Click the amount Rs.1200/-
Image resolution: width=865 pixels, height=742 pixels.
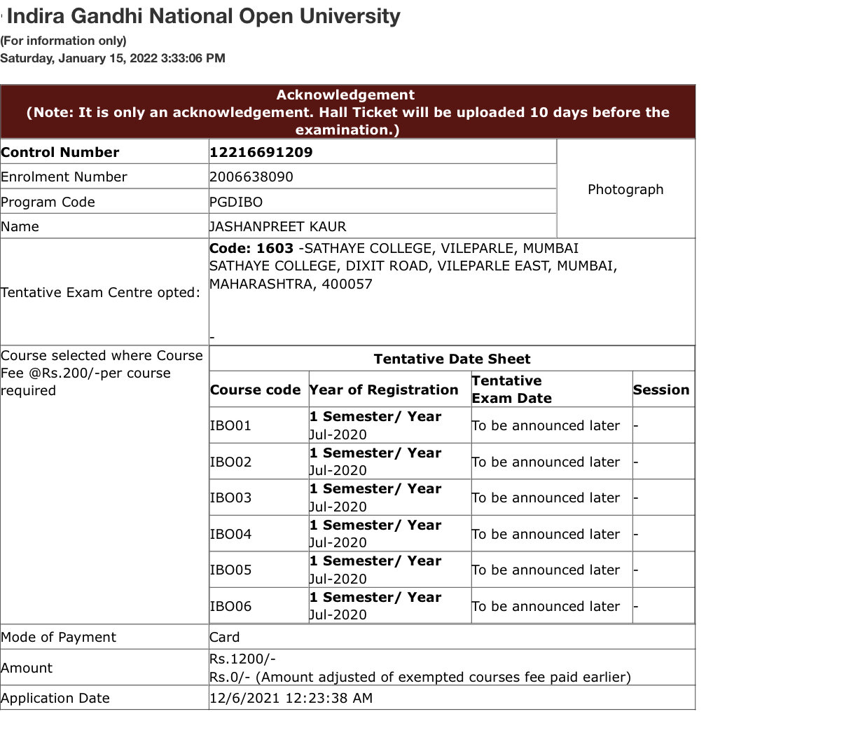coord(242,659)
